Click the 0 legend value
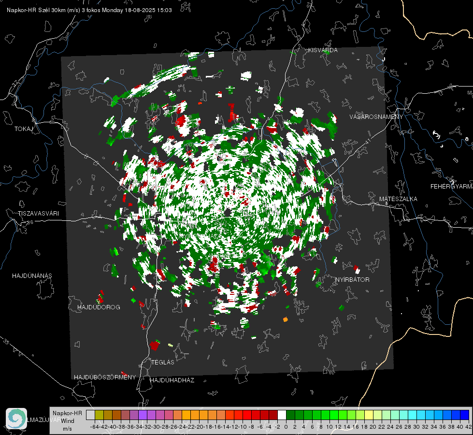 click(x=286, y=427)
